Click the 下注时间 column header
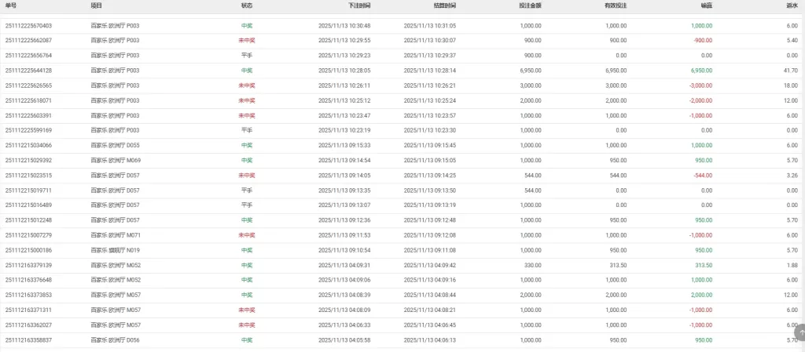This screenshot has height=352, width=805. tap(359, 5)
